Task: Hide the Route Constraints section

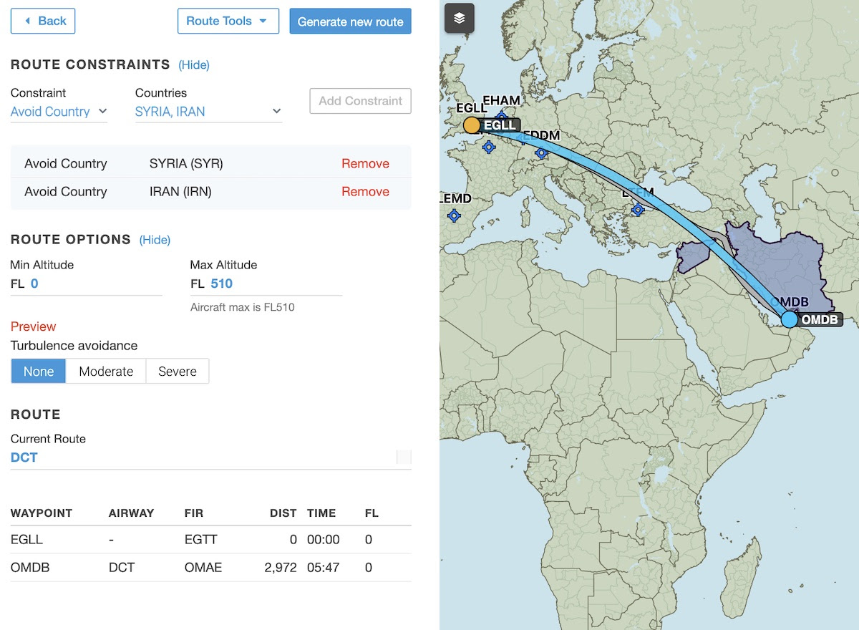Action: [194, 65]
